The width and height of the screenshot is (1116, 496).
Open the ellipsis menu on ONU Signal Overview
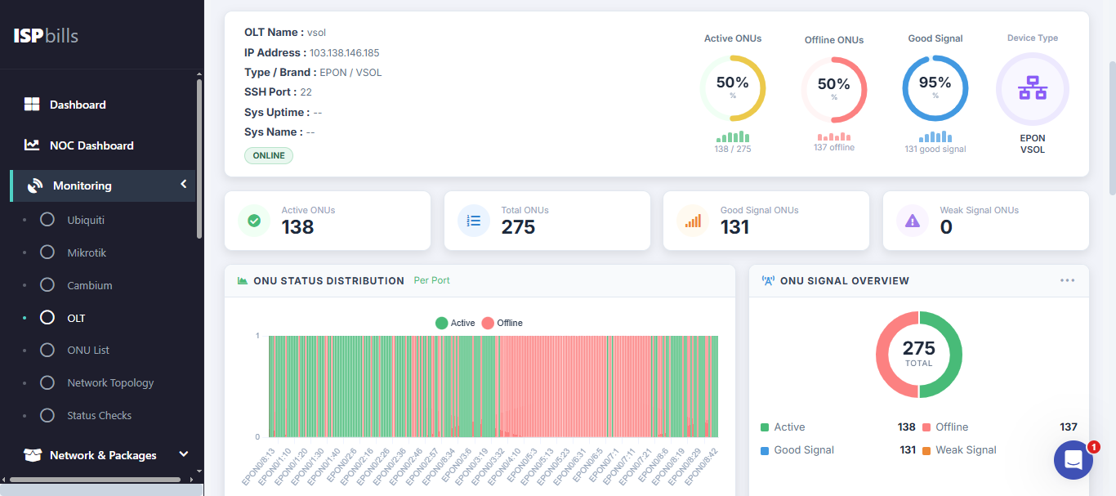1067,280
